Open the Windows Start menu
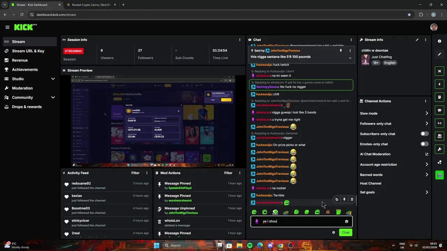The image size is (447, 251). (156, 245)
